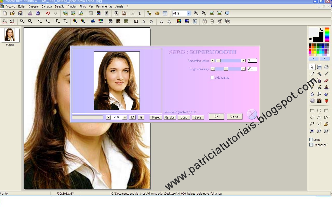Click the Open file folder icon

coord(12,13)
